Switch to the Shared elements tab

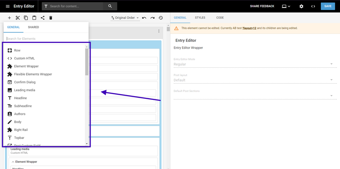[33, 27]
